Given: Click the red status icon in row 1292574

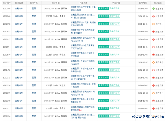Looking at the screenshot, I should [153, 47].
